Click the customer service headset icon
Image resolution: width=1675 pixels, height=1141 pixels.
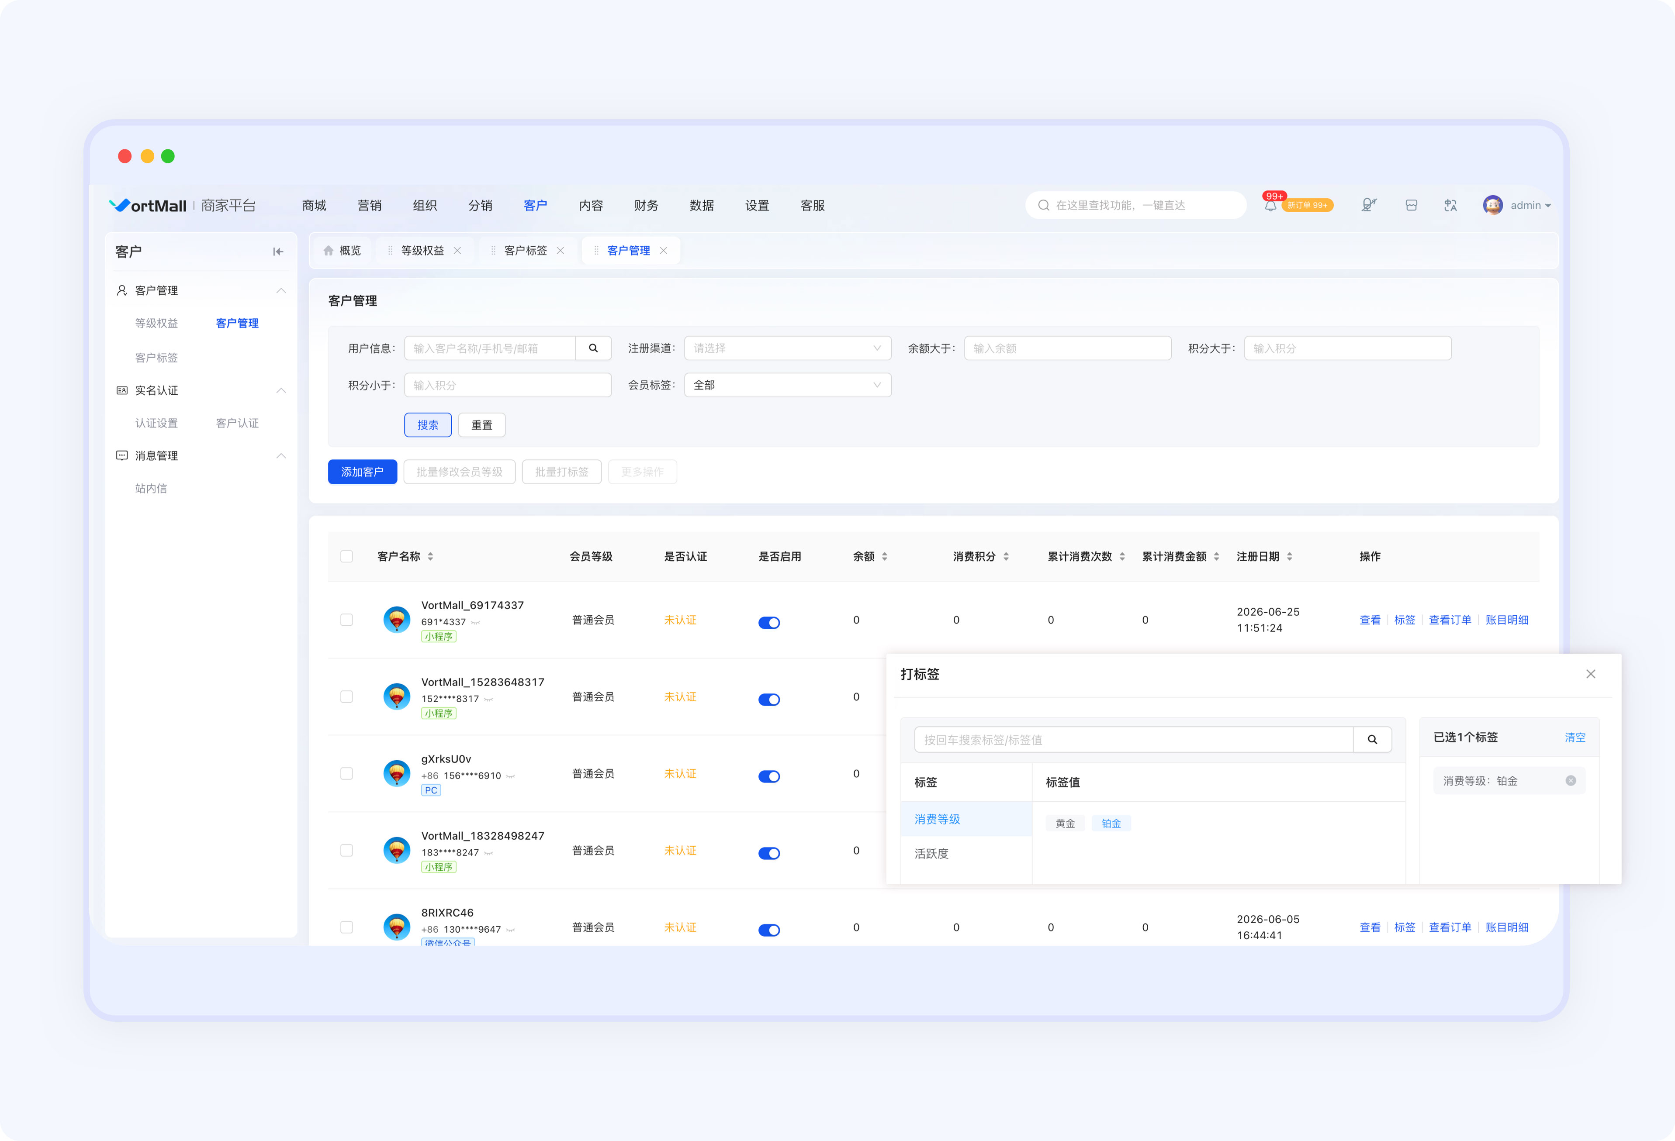pyautogui.click(x=1369, y=205)
